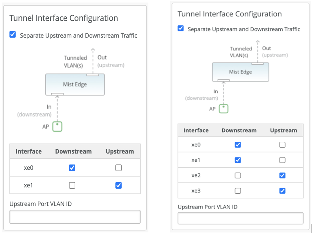312x233 pixels.
Task: Enable xe0 Upstream in two-interface table
Action: click(118, 168)
